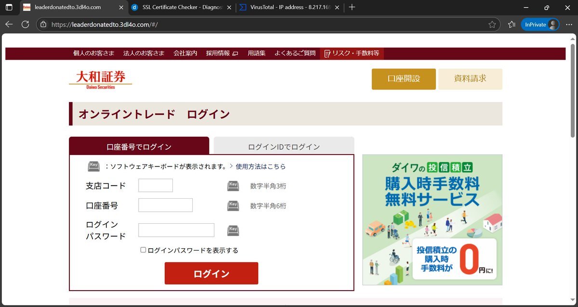The image size is (578, 307).
Task: Click the software keyboard icon for 支店コード
Action: tap(233, 186)
